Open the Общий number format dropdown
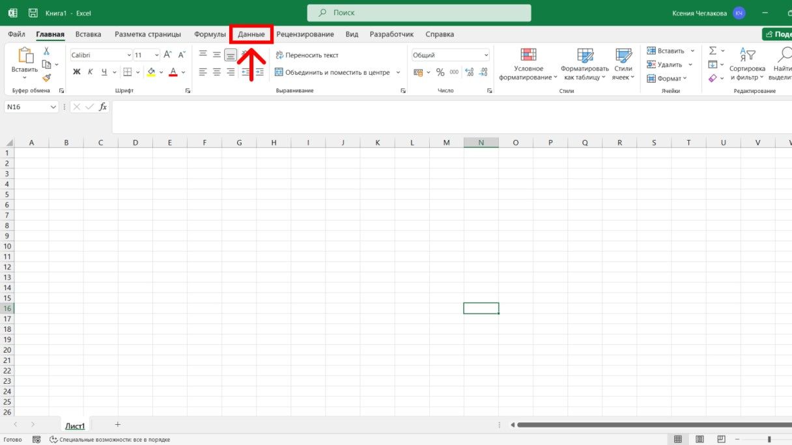 485,55
